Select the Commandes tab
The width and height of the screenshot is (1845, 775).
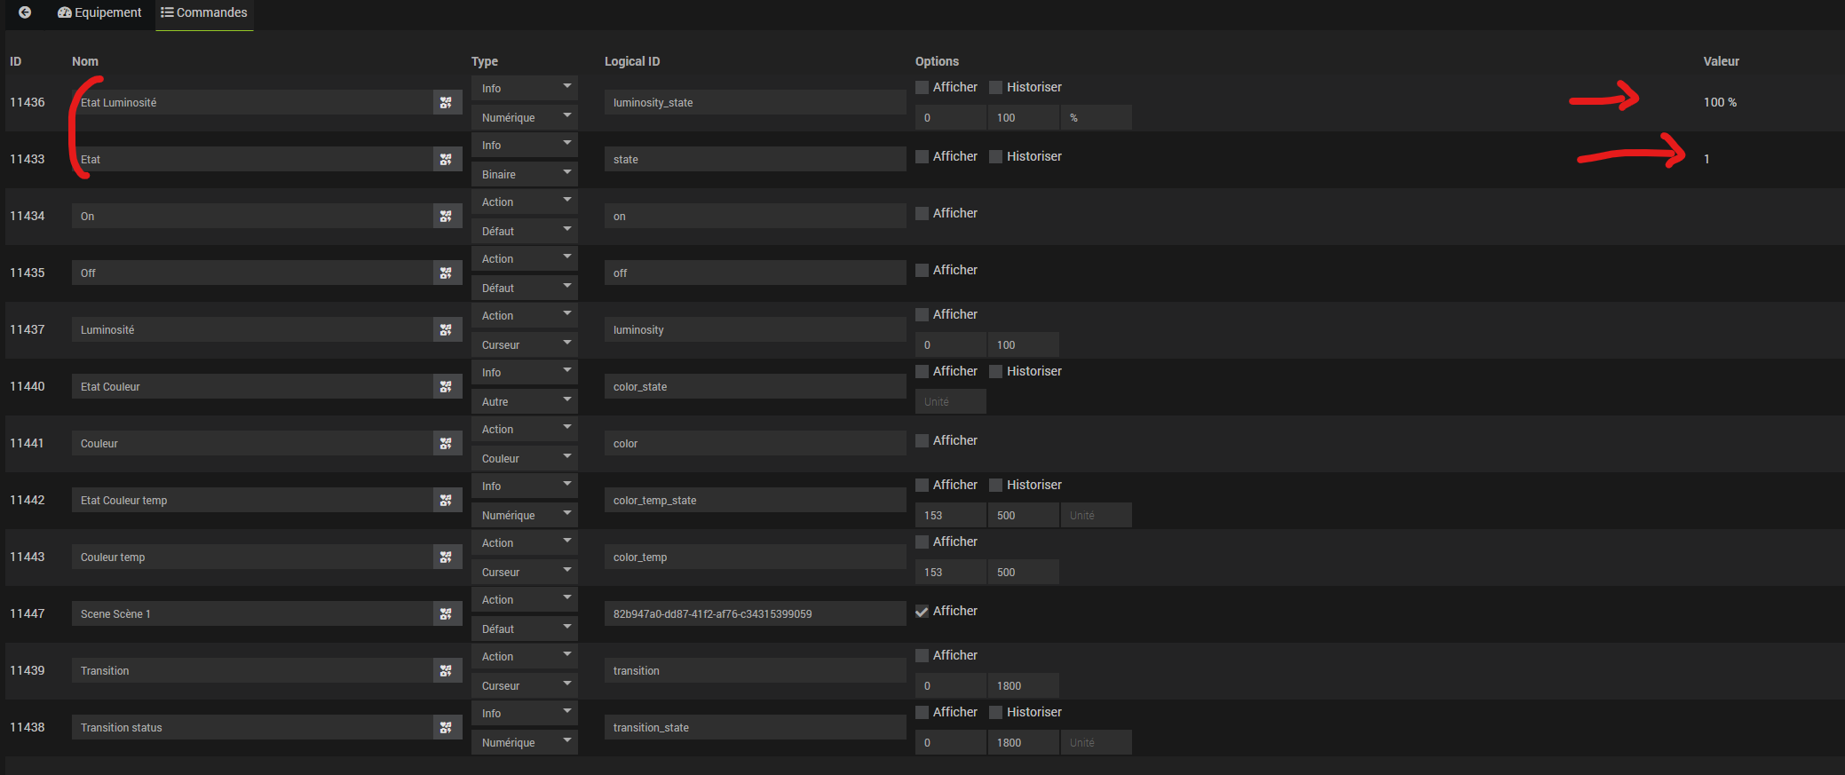(204, 12)
